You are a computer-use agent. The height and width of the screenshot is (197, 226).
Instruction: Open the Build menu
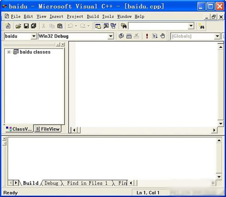coord(93,17)
